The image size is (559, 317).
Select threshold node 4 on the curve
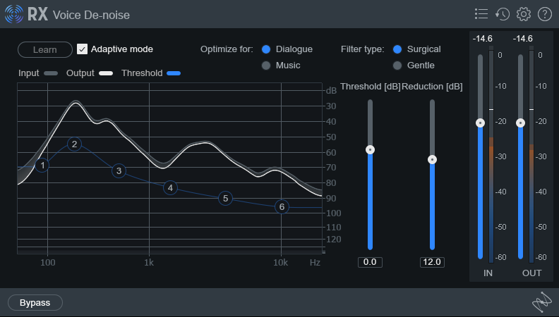tap(170, 187)
